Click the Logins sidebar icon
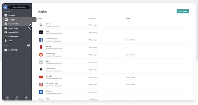This screenshot has width=198, height=105. tap(6, 20)
